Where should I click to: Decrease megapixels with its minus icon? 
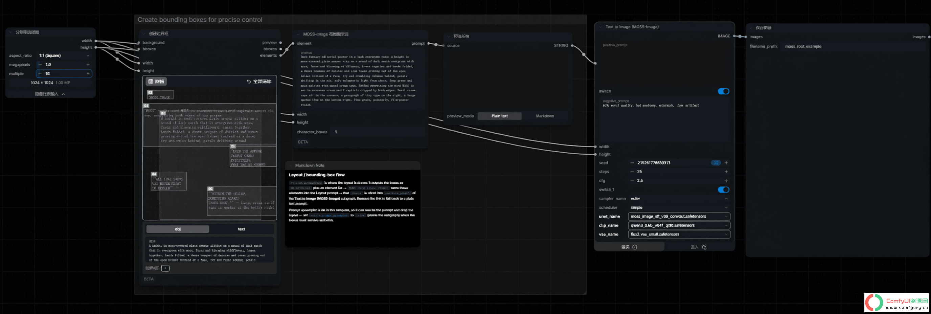pyautogui.click(x=40, y=65)
